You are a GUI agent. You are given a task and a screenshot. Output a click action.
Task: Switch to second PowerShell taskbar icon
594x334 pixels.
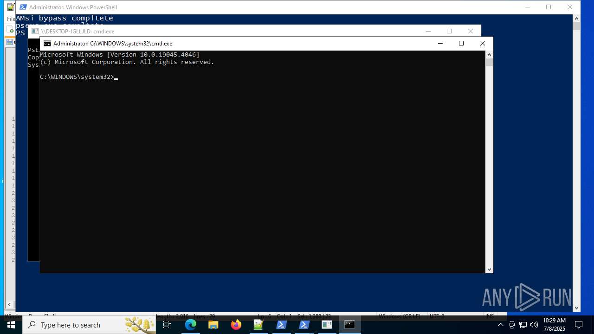click(304, 325)
